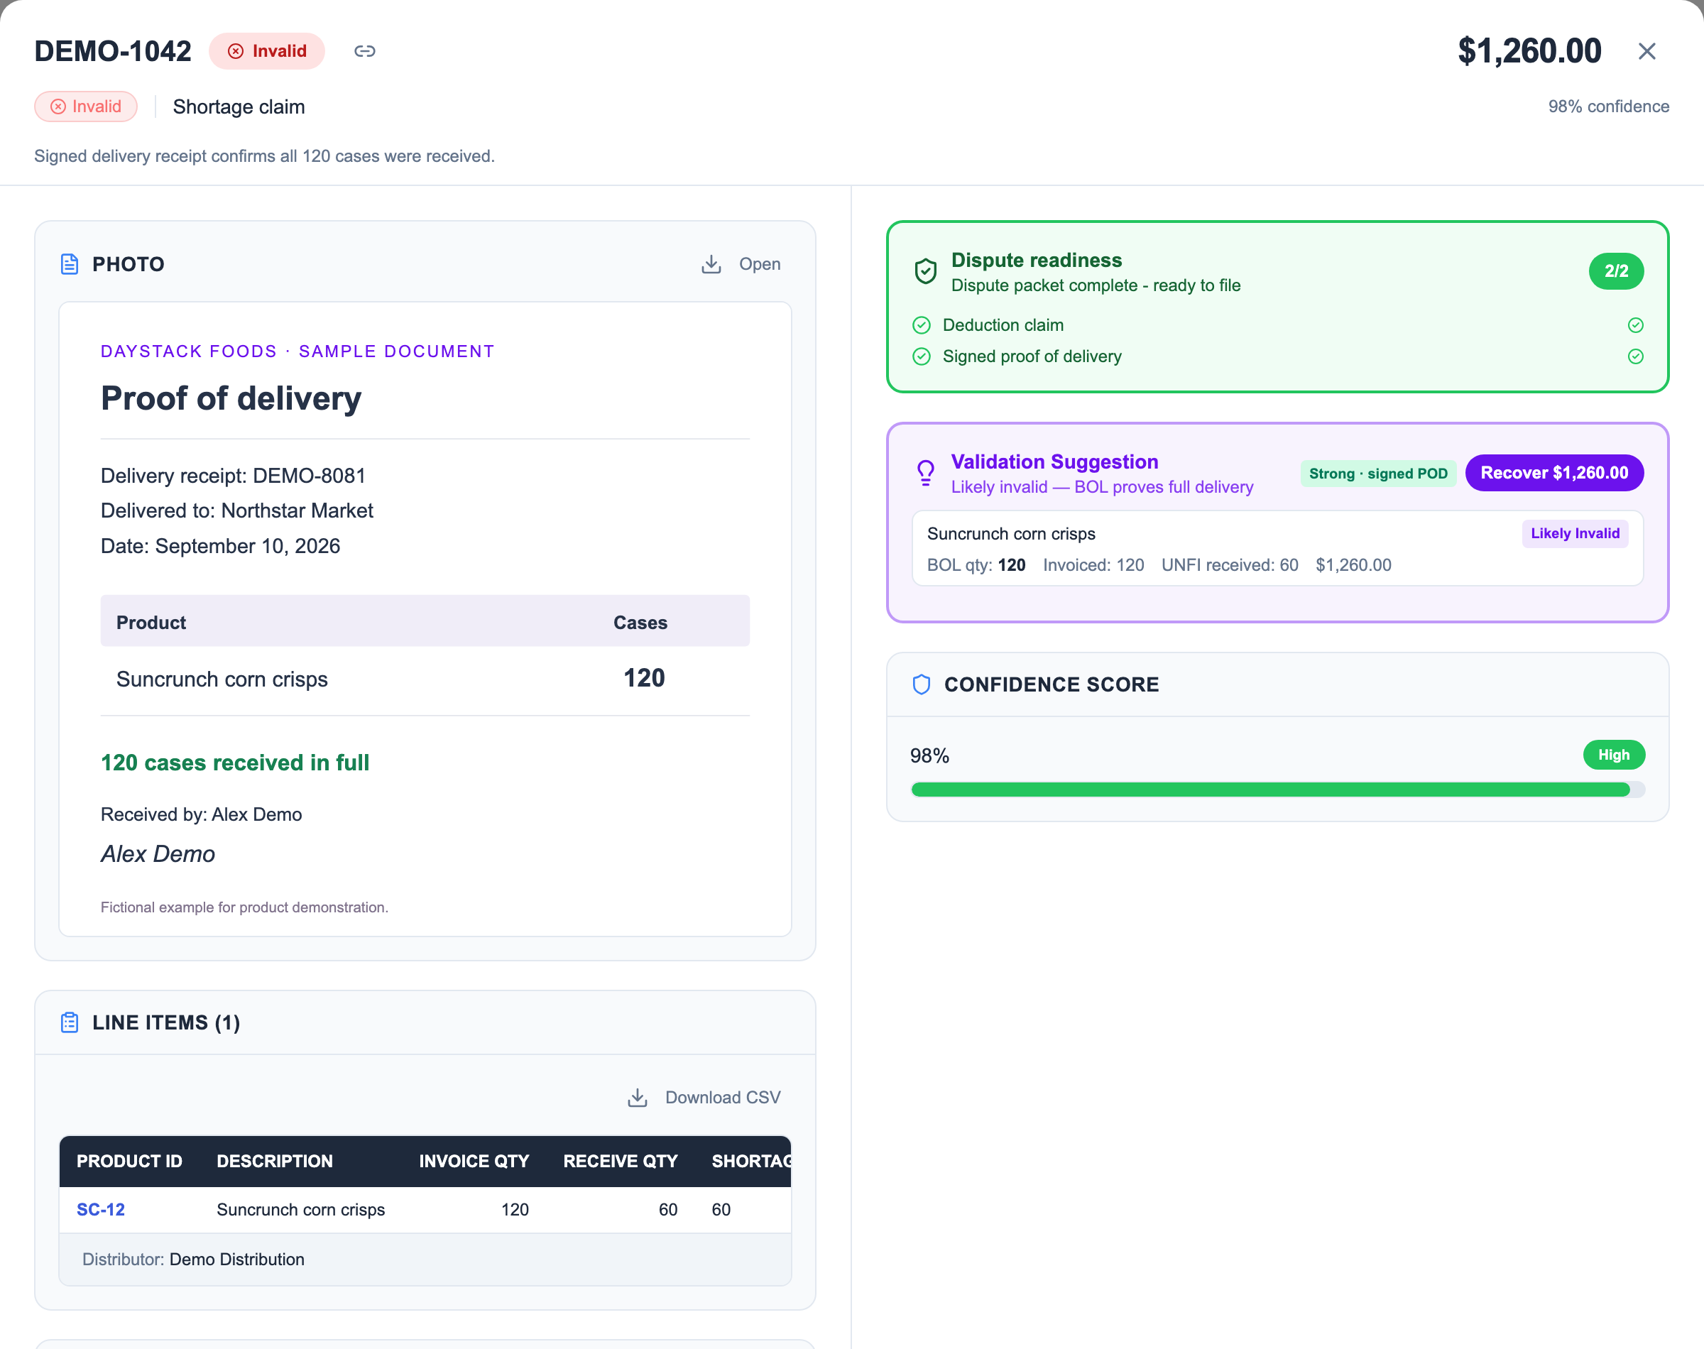
Task: Click 'Distributor: Demo Distribution' row
Action: [425, 1260]
